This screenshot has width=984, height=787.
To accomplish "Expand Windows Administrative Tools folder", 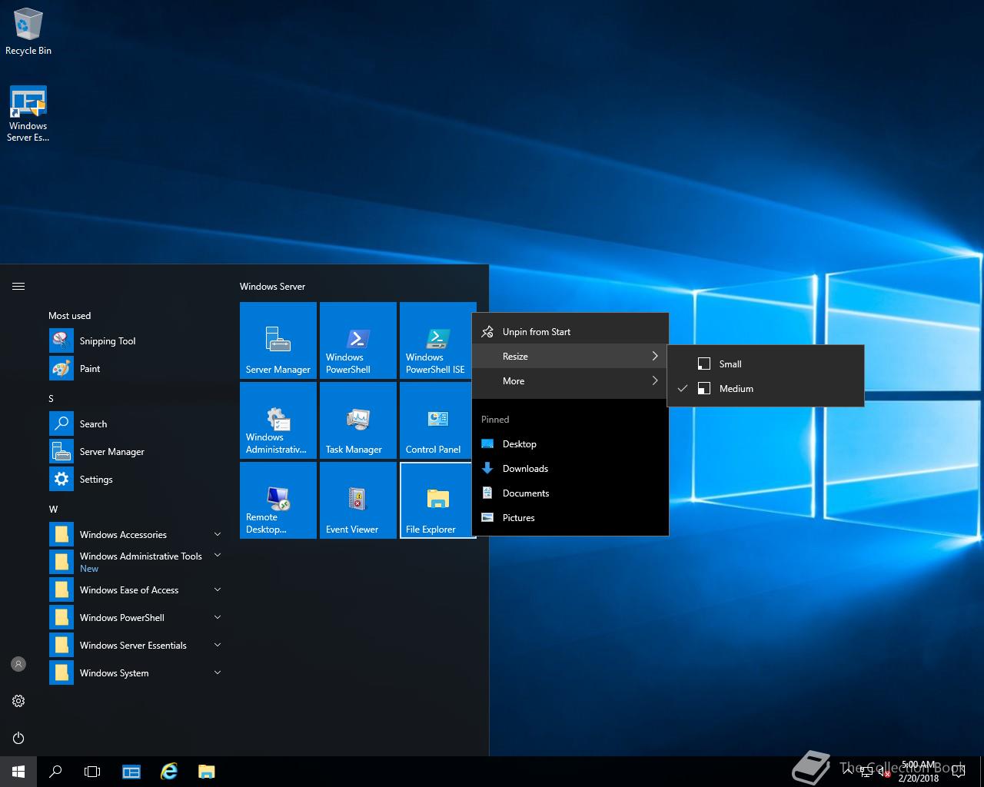I will (x=137, y=563).
